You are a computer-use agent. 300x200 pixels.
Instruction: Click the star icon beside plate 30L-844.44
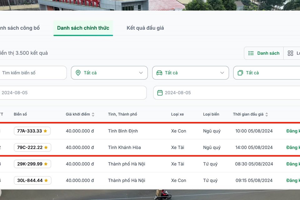click(x=46, y=180)
